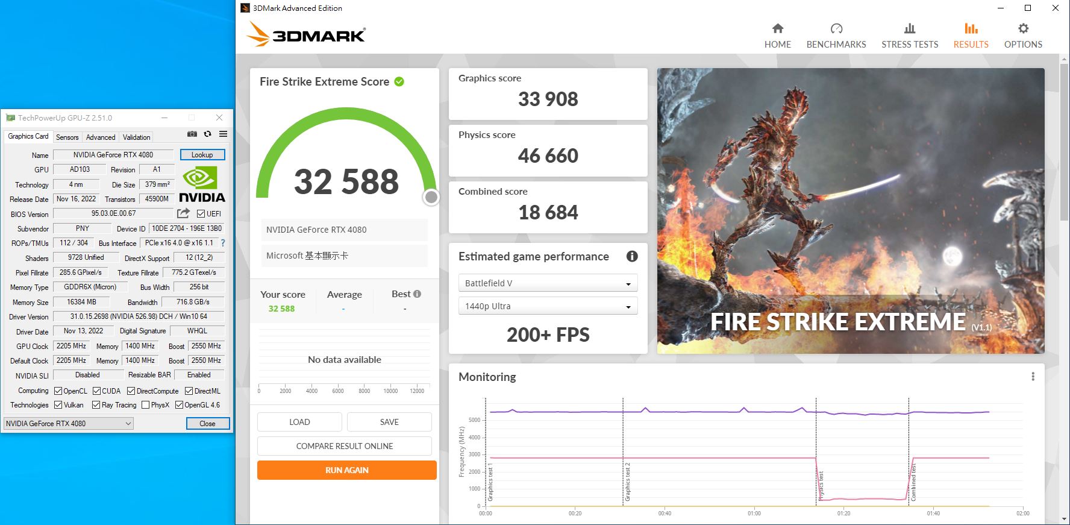Open the GPU-Z hamburger menu

click(223, 134)
